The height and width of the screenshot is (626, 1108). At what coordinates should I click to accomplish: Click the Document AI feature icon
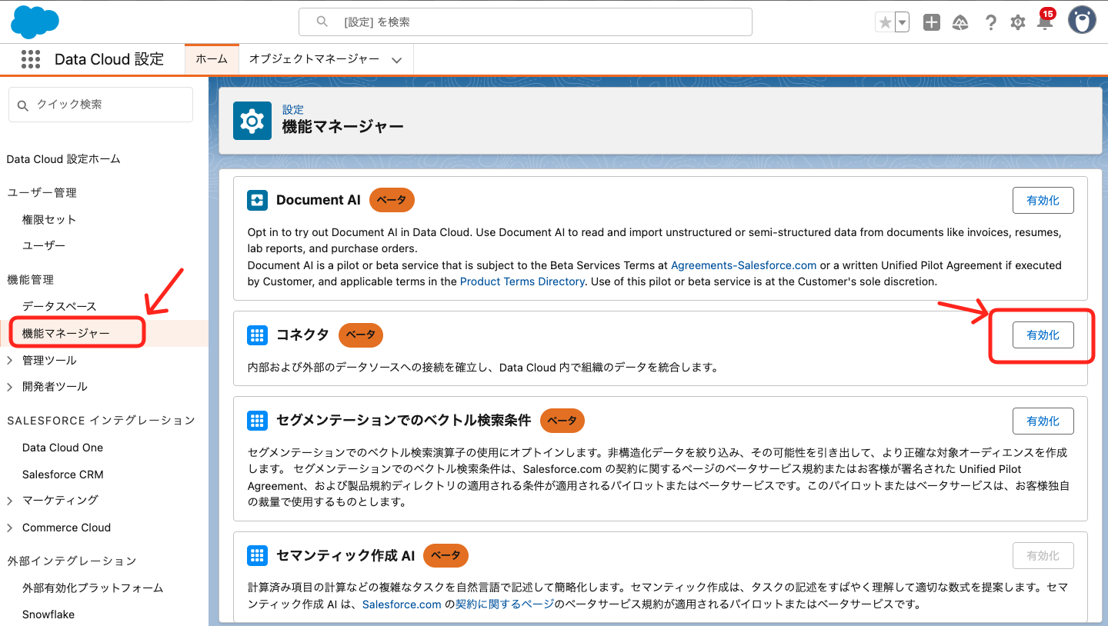coord(257,201)
